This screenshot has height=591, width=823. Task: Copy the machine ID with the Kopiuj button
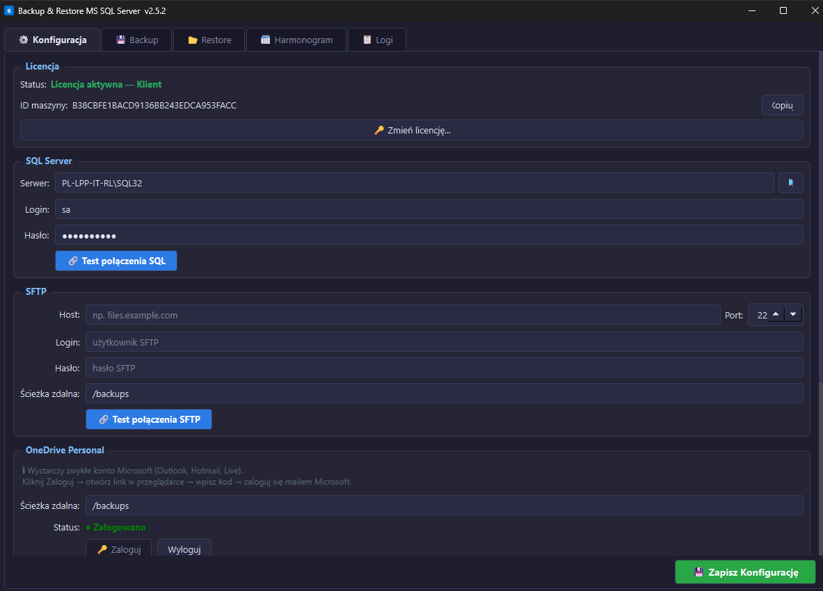(783, 105)
